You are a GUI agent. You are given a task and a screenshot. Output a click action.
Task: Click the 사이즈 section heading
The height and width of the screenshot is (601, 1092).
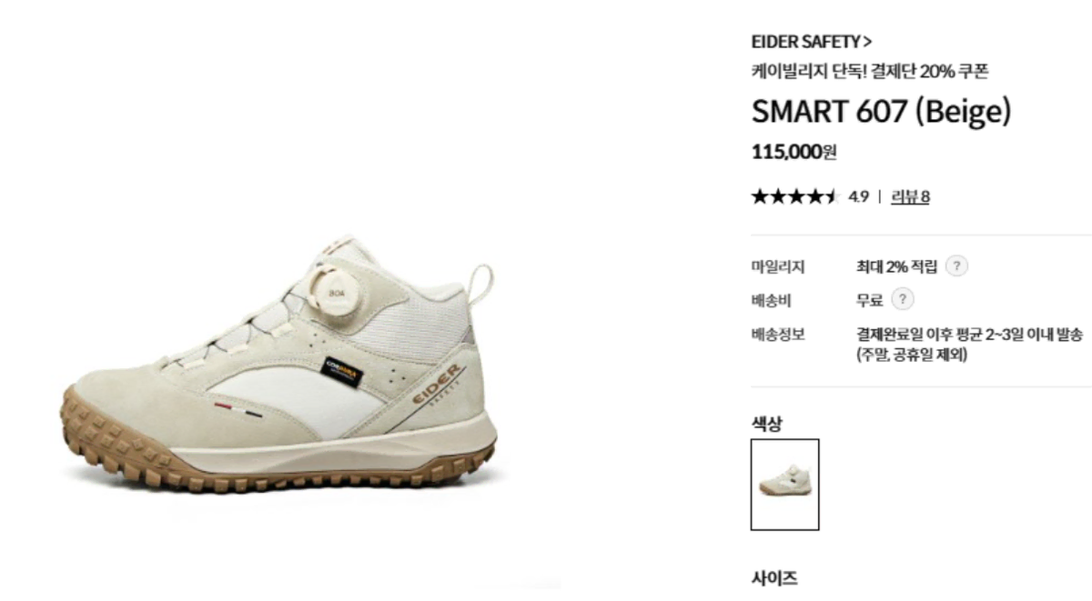774,578
